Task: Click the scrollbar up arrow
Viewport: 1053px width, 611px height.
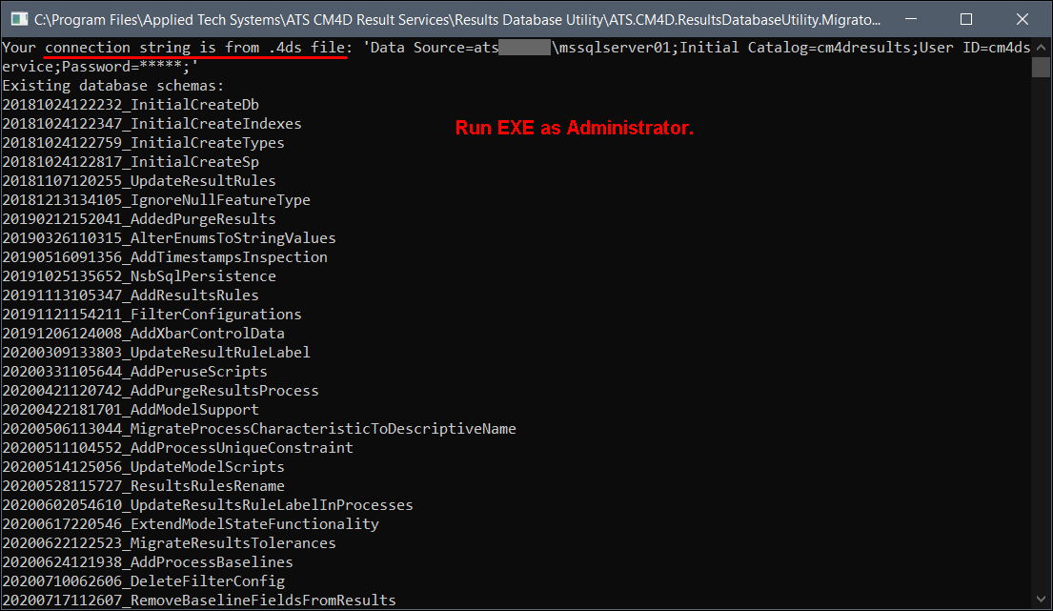Action: coord(1041,46)
